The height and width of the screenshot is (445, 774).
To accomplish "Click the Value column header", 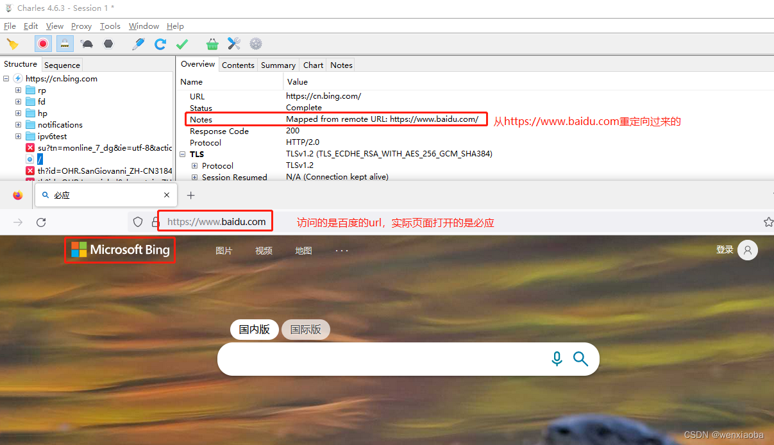I will pos(298,82).
